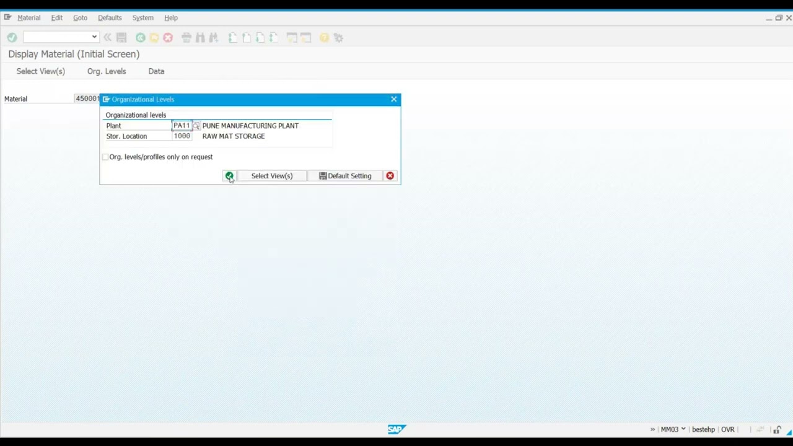Click the lock icon in status bar
Image resolution: width=793 pixels, height=446 pixels.
pyautogui.click(x=777, y=429)
